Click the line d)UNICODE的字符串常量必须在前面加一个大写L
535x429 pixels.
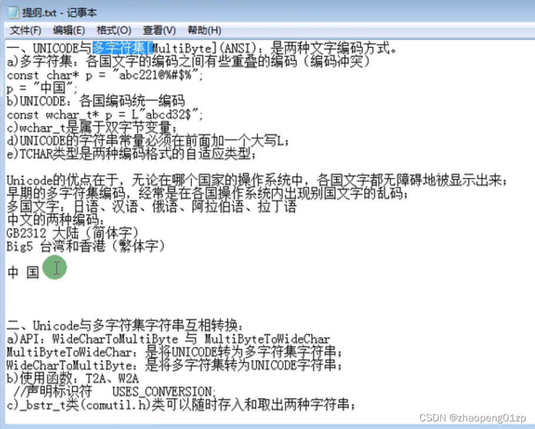point(148,141)
